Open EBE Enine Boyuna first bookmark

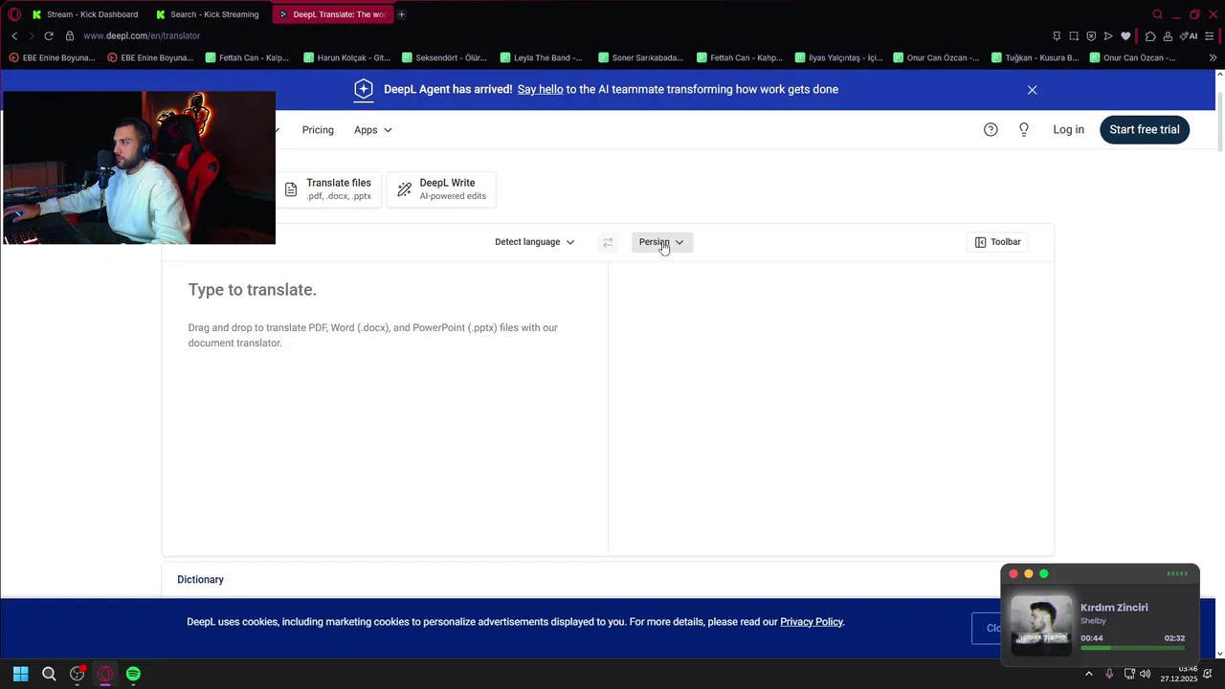pos(52,58)
